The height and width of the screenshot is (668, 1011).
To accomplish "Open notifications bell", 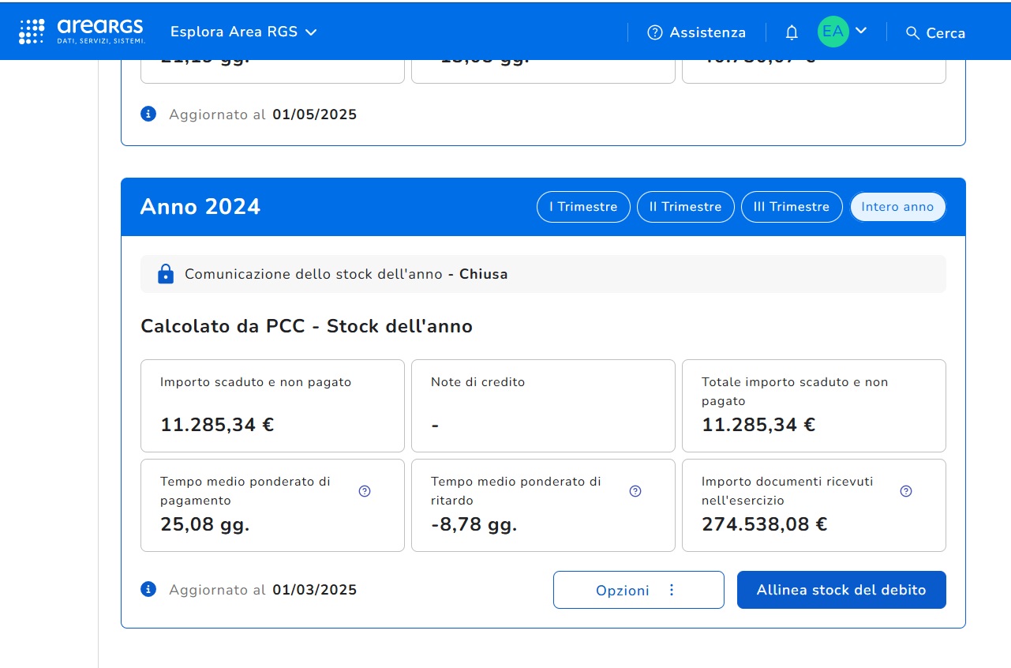I will pyautogui.click(x=792, y=32).
